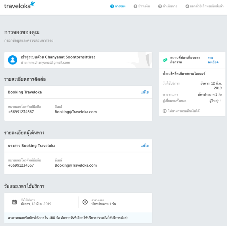Viewport: 227px width, 226px height.
Task: Click อังคาร, 12 มี.ค. 2019 beside calendar icon
Action: [x=36, y=204]
